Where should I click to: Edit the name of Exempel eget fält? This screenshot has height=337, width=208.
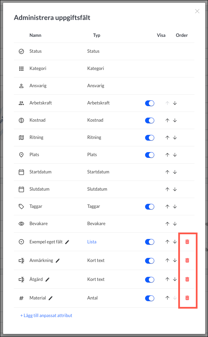coord(67,242)
